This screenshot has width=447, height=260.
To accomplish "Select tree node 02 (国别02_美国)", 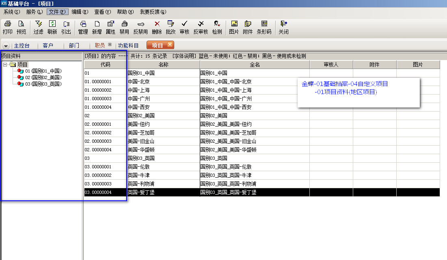I will [43, 77].
